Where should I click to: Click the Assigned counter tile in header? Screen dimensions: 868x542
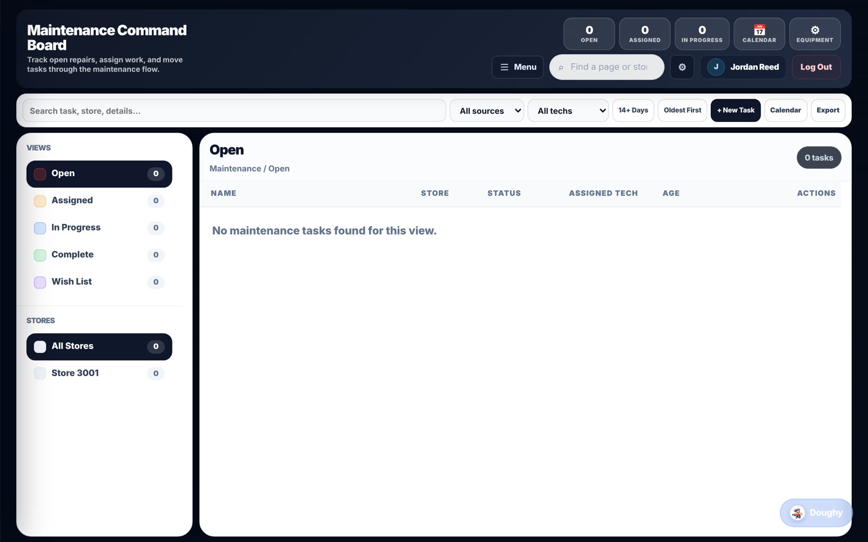point(644,34)
